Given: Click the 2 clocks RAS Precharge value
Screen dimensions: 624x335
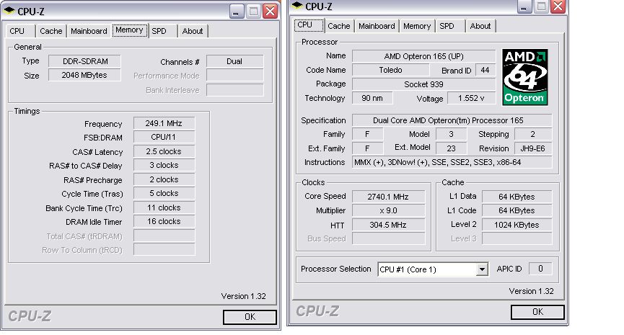Looking at the screenshot, I should click(x=164, y=179).
